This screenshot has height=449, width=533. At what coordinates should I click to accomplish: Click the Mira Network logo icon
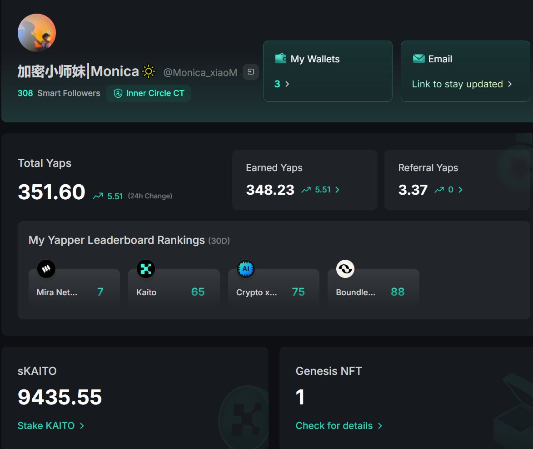pyautogui.click(x=46, y=269)
